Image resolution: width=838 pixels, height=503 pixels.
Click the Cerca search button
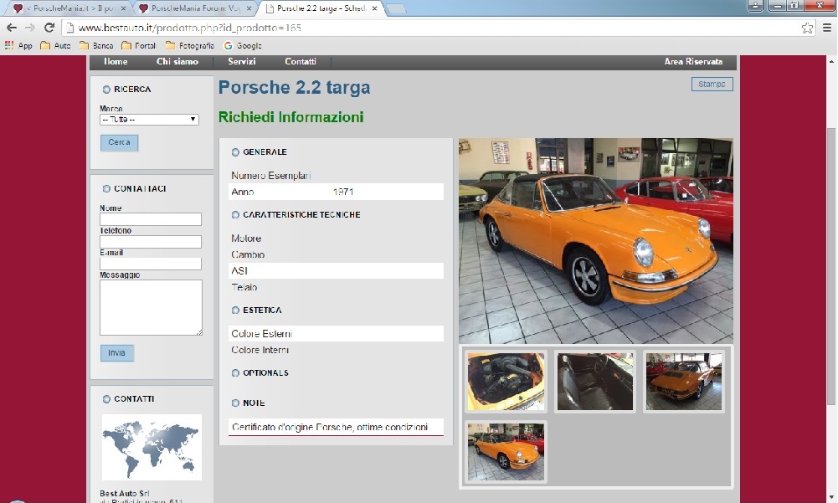pyautogui.click(x=119, y=142)
